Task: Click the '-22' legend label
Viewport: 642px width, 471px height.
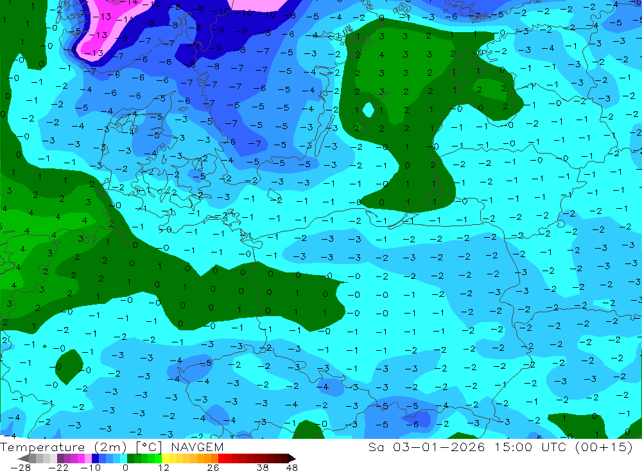Action: 58,467
